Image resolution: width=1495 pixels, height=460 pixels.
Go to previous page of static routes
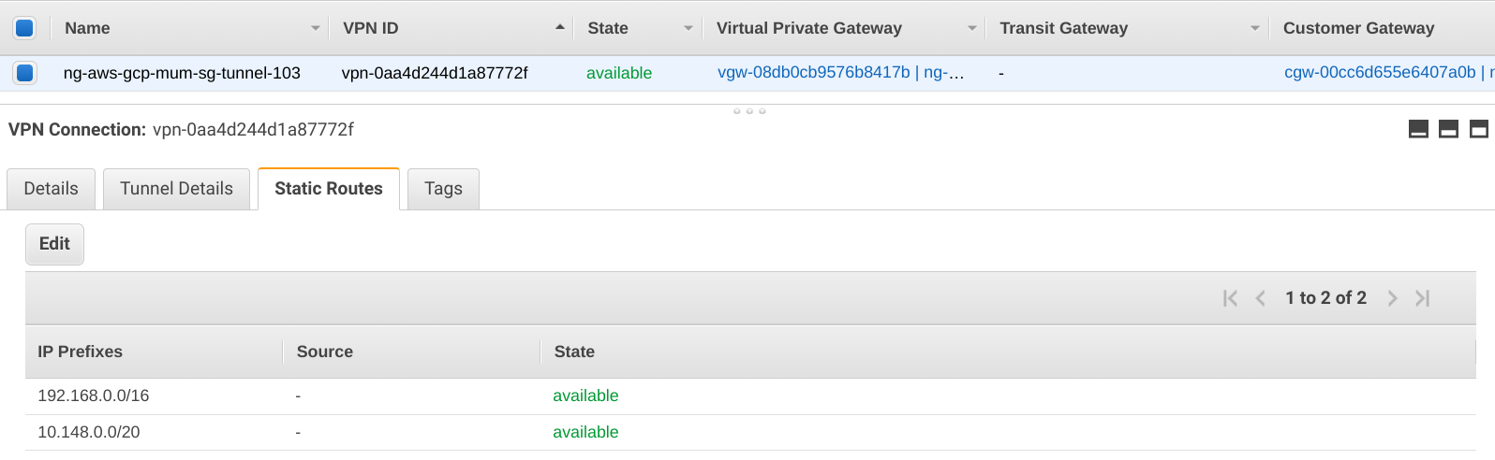pyautogui.click(x=1261, y=298)
